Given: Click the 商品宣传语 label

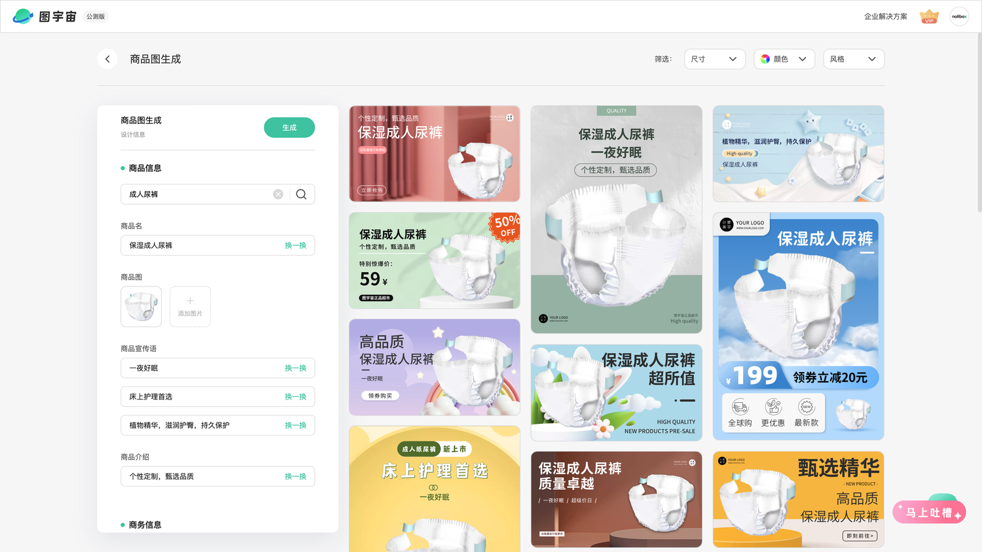Looking at the screenshot, I should pos(138,349).
